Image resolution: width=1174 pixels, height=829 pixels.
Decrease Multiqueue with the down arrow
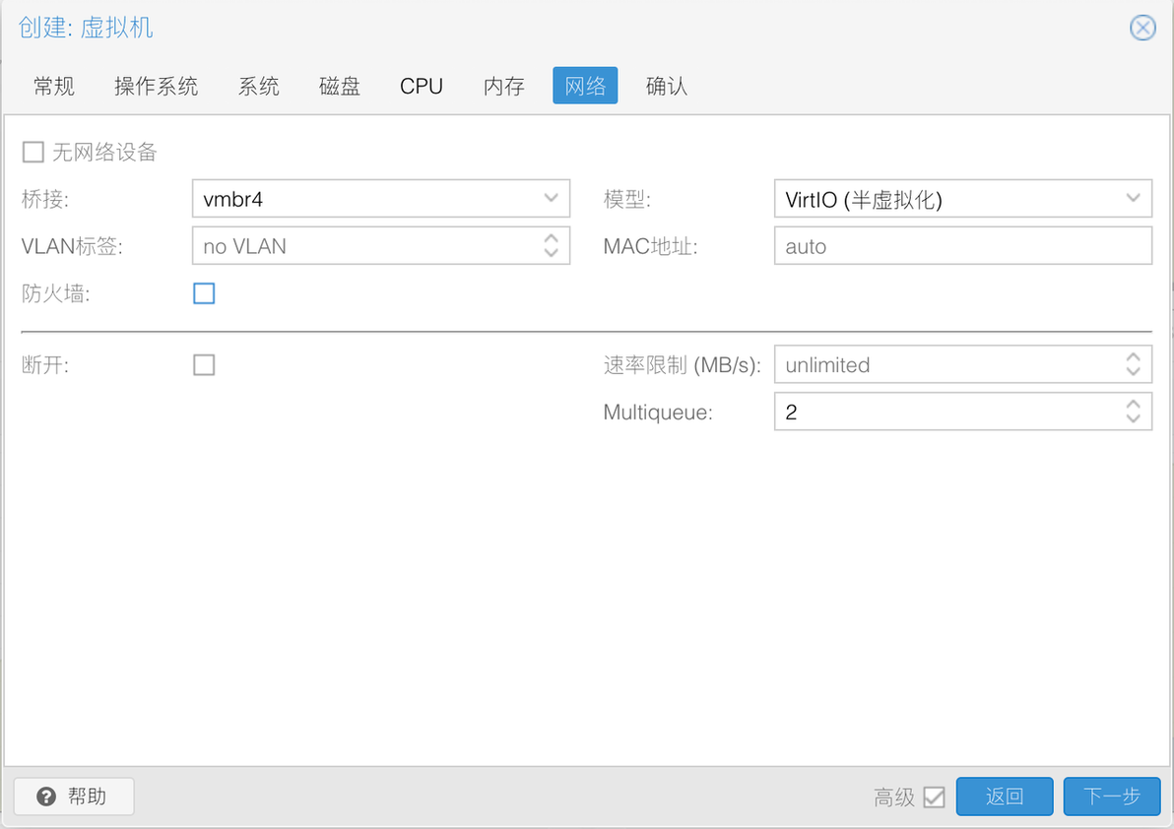click(x=1133, y=419)
